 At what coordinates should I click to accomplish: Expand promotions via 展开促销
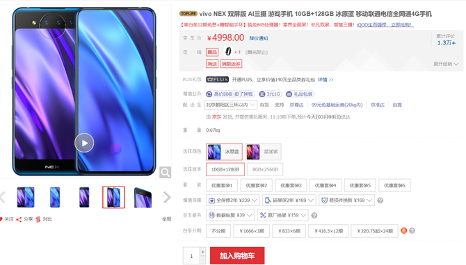[446, 64]
